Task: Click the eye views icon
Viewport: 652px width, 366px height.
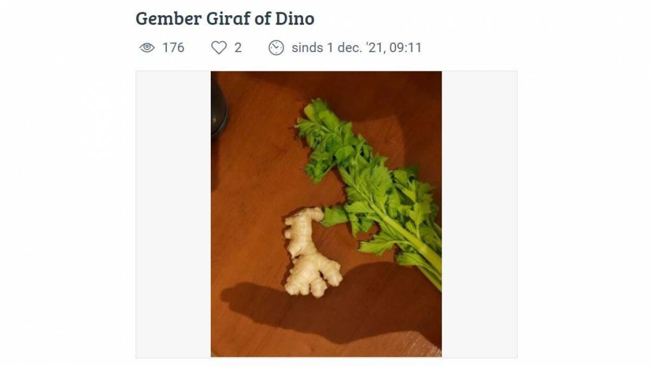Action: pos(147,48)
